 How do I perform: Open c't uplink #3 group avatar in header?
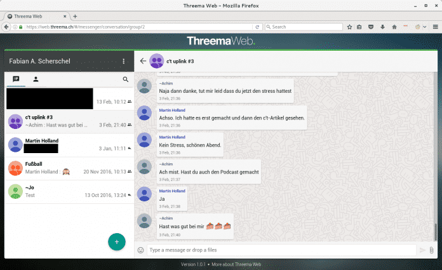pyautogui.click(x=156, y=61)
